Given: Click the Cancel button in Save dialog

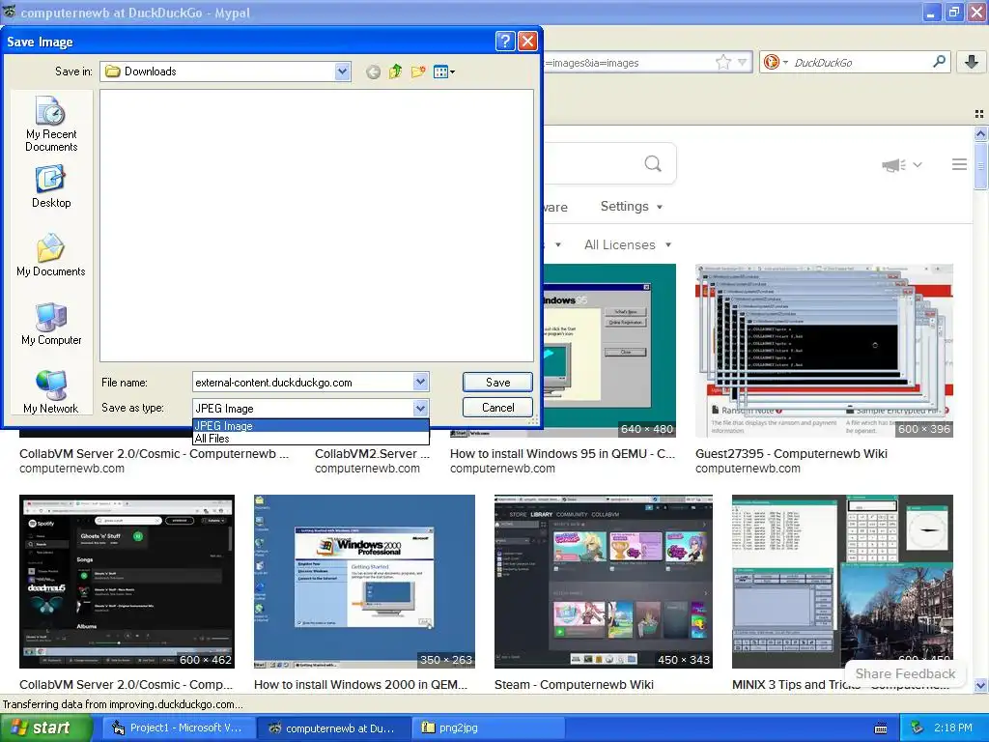Looking at the screenshot, I should pos(497,408).
